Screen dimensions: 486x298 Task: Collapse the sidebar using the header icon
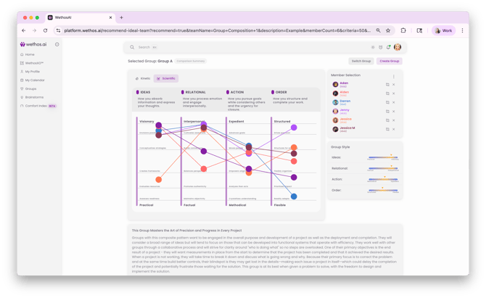point(57,44)
